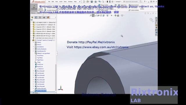Click the Planar Surface tool
The height and width of the screenshot is (105, 186).
pos(103,5)
